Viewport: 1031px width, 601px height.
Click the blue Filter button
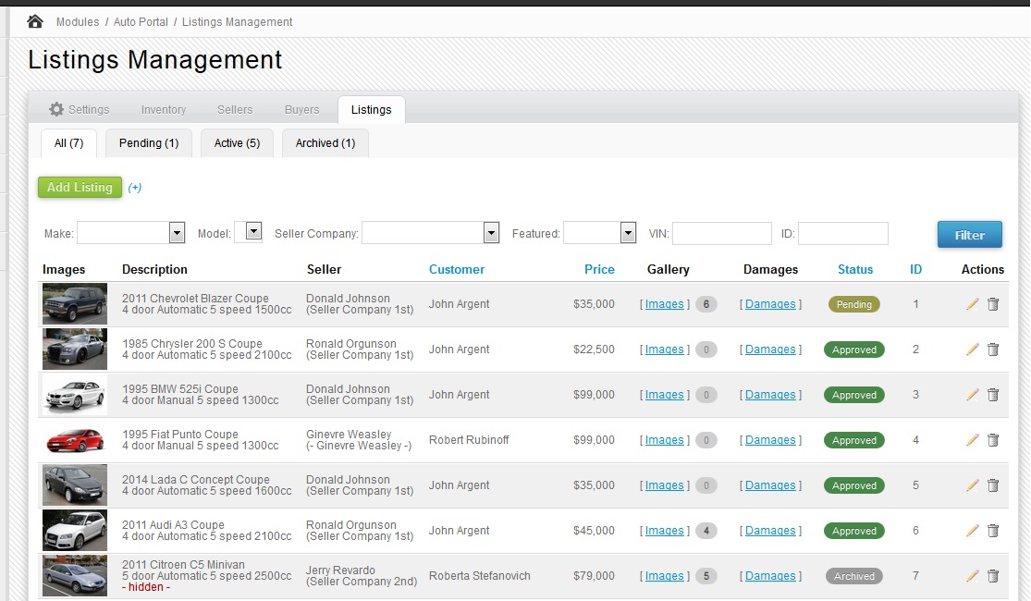[x=969, y=235]
